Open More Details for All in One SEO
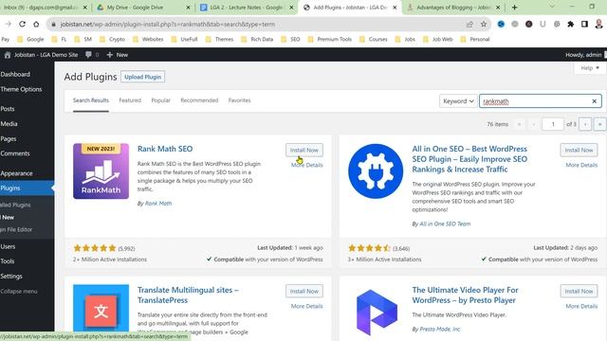 coord(581,165)
